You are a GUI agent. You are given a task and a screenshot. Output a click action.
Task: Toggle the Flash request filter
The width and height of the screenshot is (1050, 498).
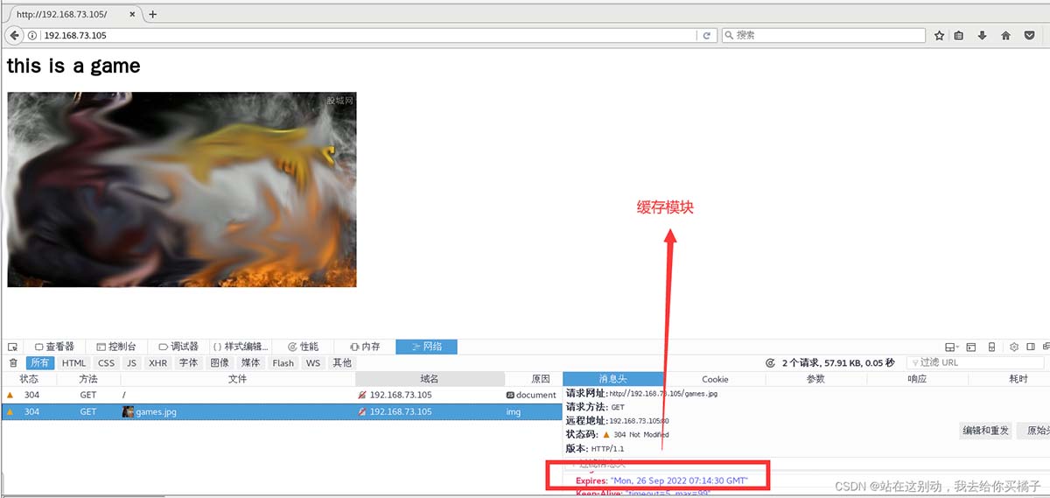click(x=283, y=362)
